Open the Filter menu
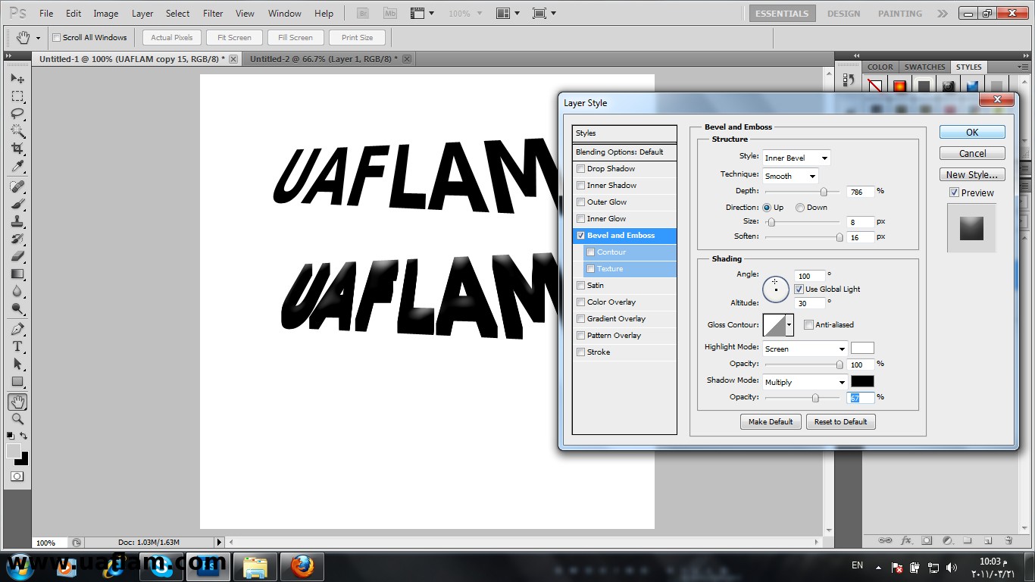This screenshot has width=1035, height=582. coord(213,14)
